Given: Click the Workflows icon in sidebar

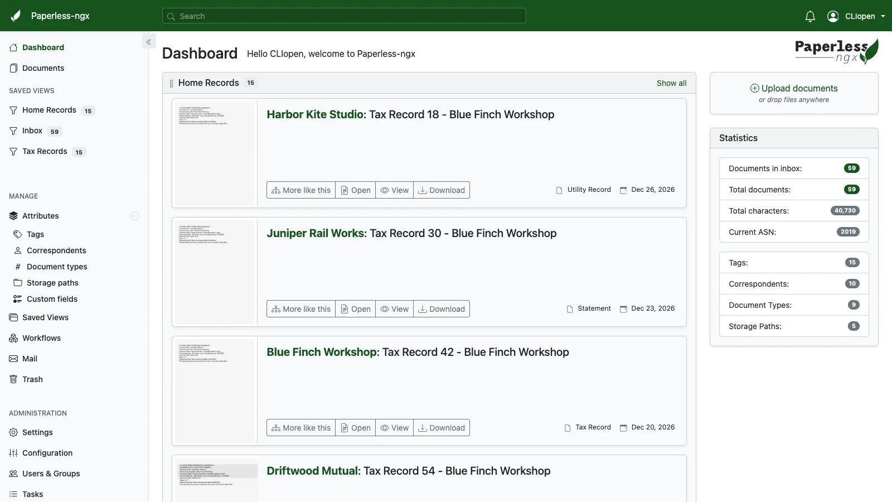Looking at the screenshot, I should 13,338.
